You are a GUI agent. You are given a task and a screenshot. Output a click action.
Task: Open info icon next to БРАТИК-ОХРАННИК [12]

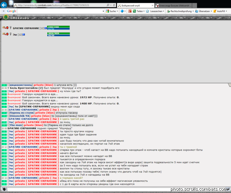pos(46,28)
